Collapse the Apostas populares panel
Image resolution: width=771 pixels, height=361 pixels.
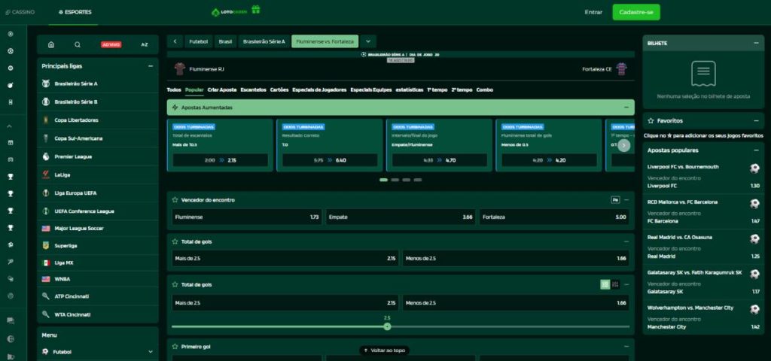coord(756,150)
